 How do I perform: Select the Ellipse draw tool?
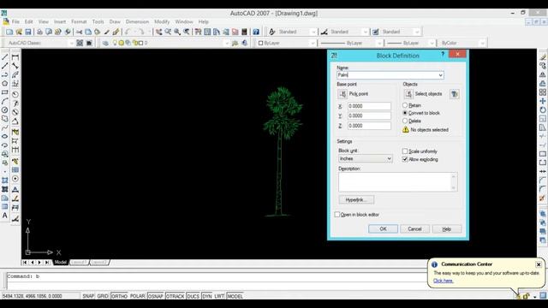5,137
